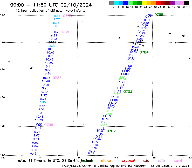Click the wave height value 9.04

[x=41, y=109]
